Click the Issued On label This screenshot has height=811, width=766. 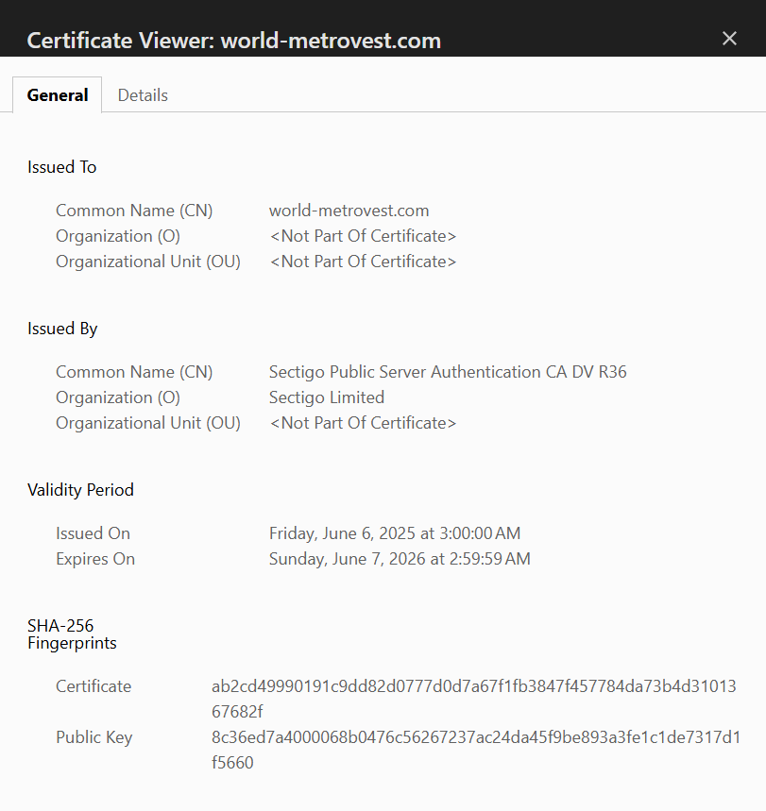point(94,533)
